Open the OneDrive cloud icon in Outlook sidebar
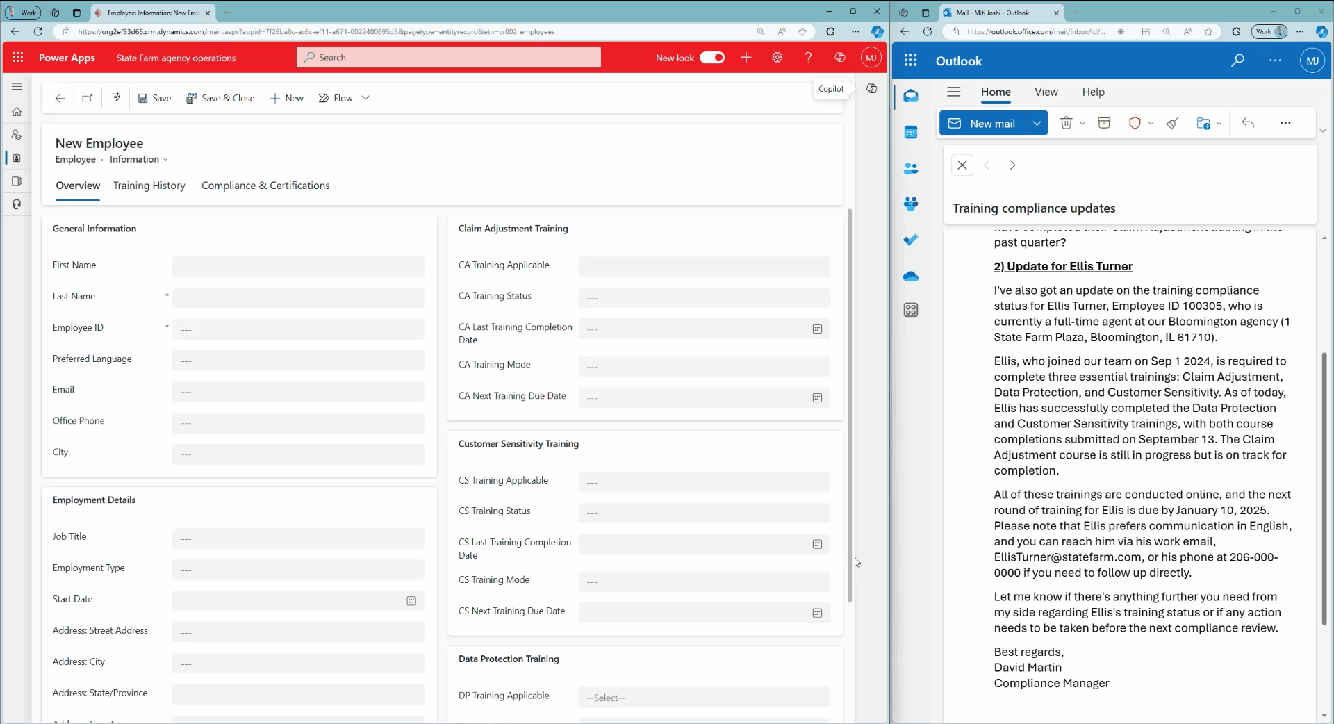 point(910,277)
